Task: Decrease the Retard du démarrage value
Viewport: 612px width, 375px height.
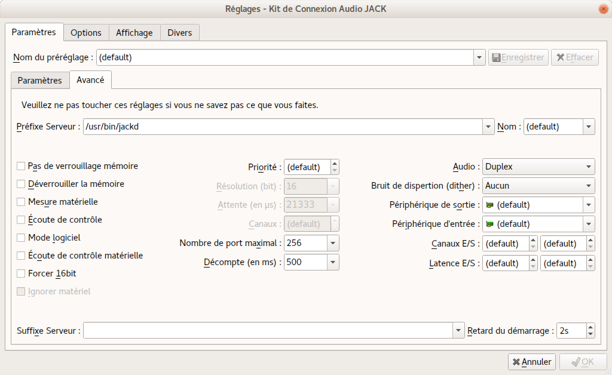Action: (x=590, y=334)
